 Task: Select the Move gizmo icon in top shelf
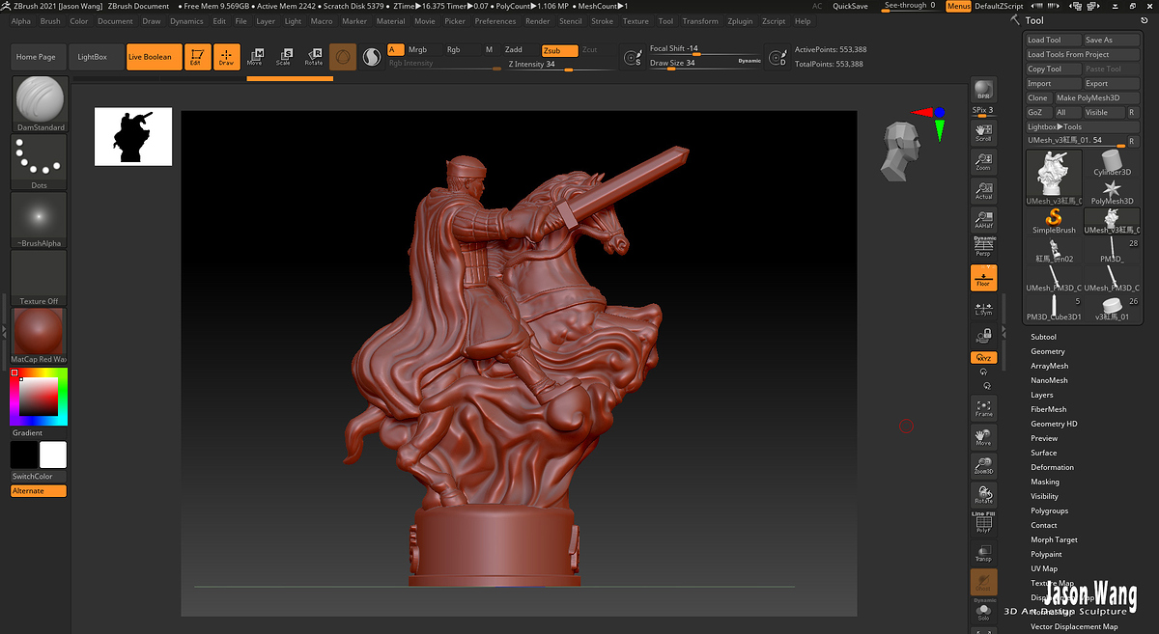[255, 57]
